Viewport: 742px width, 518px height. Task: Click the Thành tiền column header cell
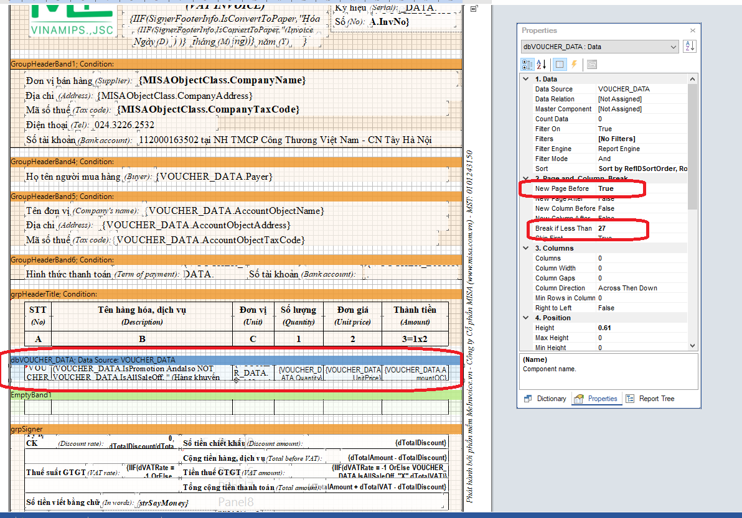coord(415,316)
